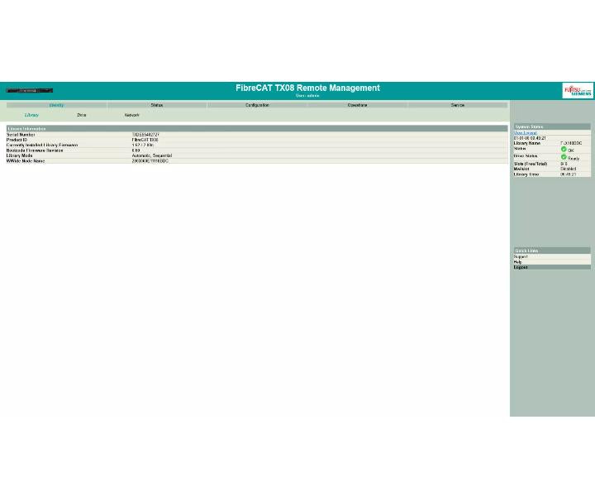This screenshot has width=595, height=496.
Task: Open the Identity tab
Action: pyautogui.click(x=56, y=105)
